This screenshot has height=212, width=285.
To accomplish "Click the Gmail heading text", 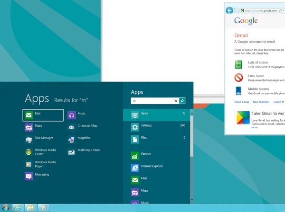I will click(241, 35).
